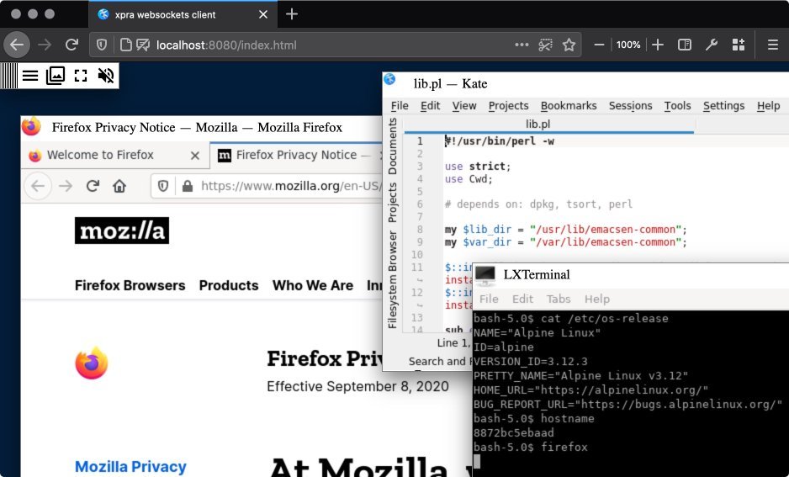Open Kate's View menu
This screenshot has height=477, width=789.
(x=464, y=106)
